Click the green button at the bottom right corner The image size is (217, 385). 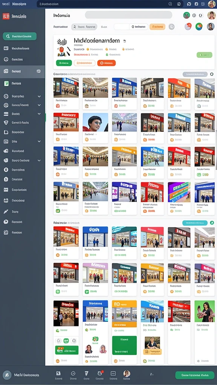pos(195,375)
